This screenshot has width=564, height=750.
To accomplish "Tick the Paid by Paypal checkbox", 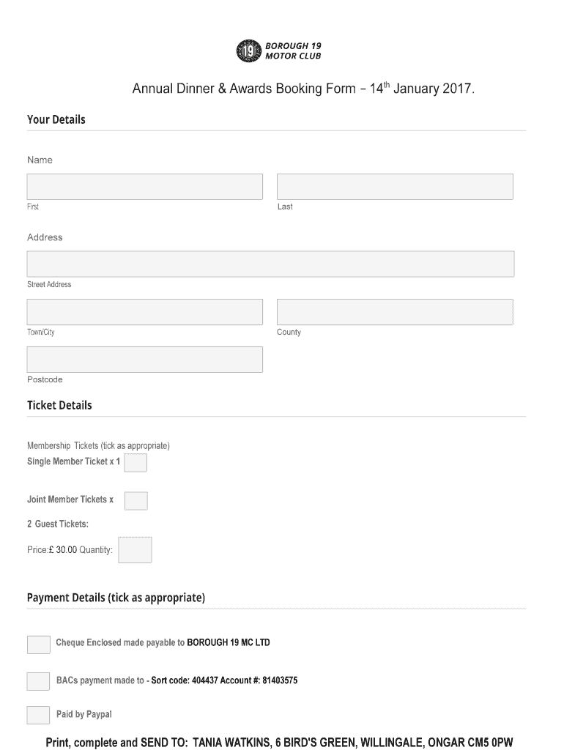I will 38,715.
